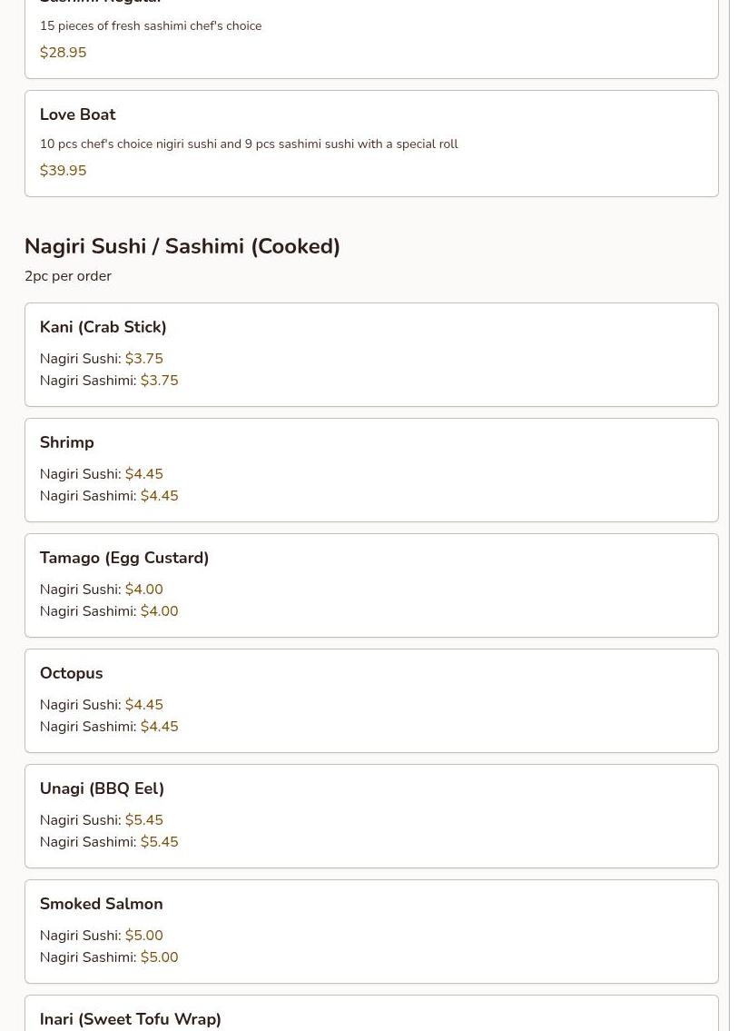Viewport: 748px width, 1031px height.
Task: Select the $28.95 sashimi chef's choice price
Action: pos(63,53)
